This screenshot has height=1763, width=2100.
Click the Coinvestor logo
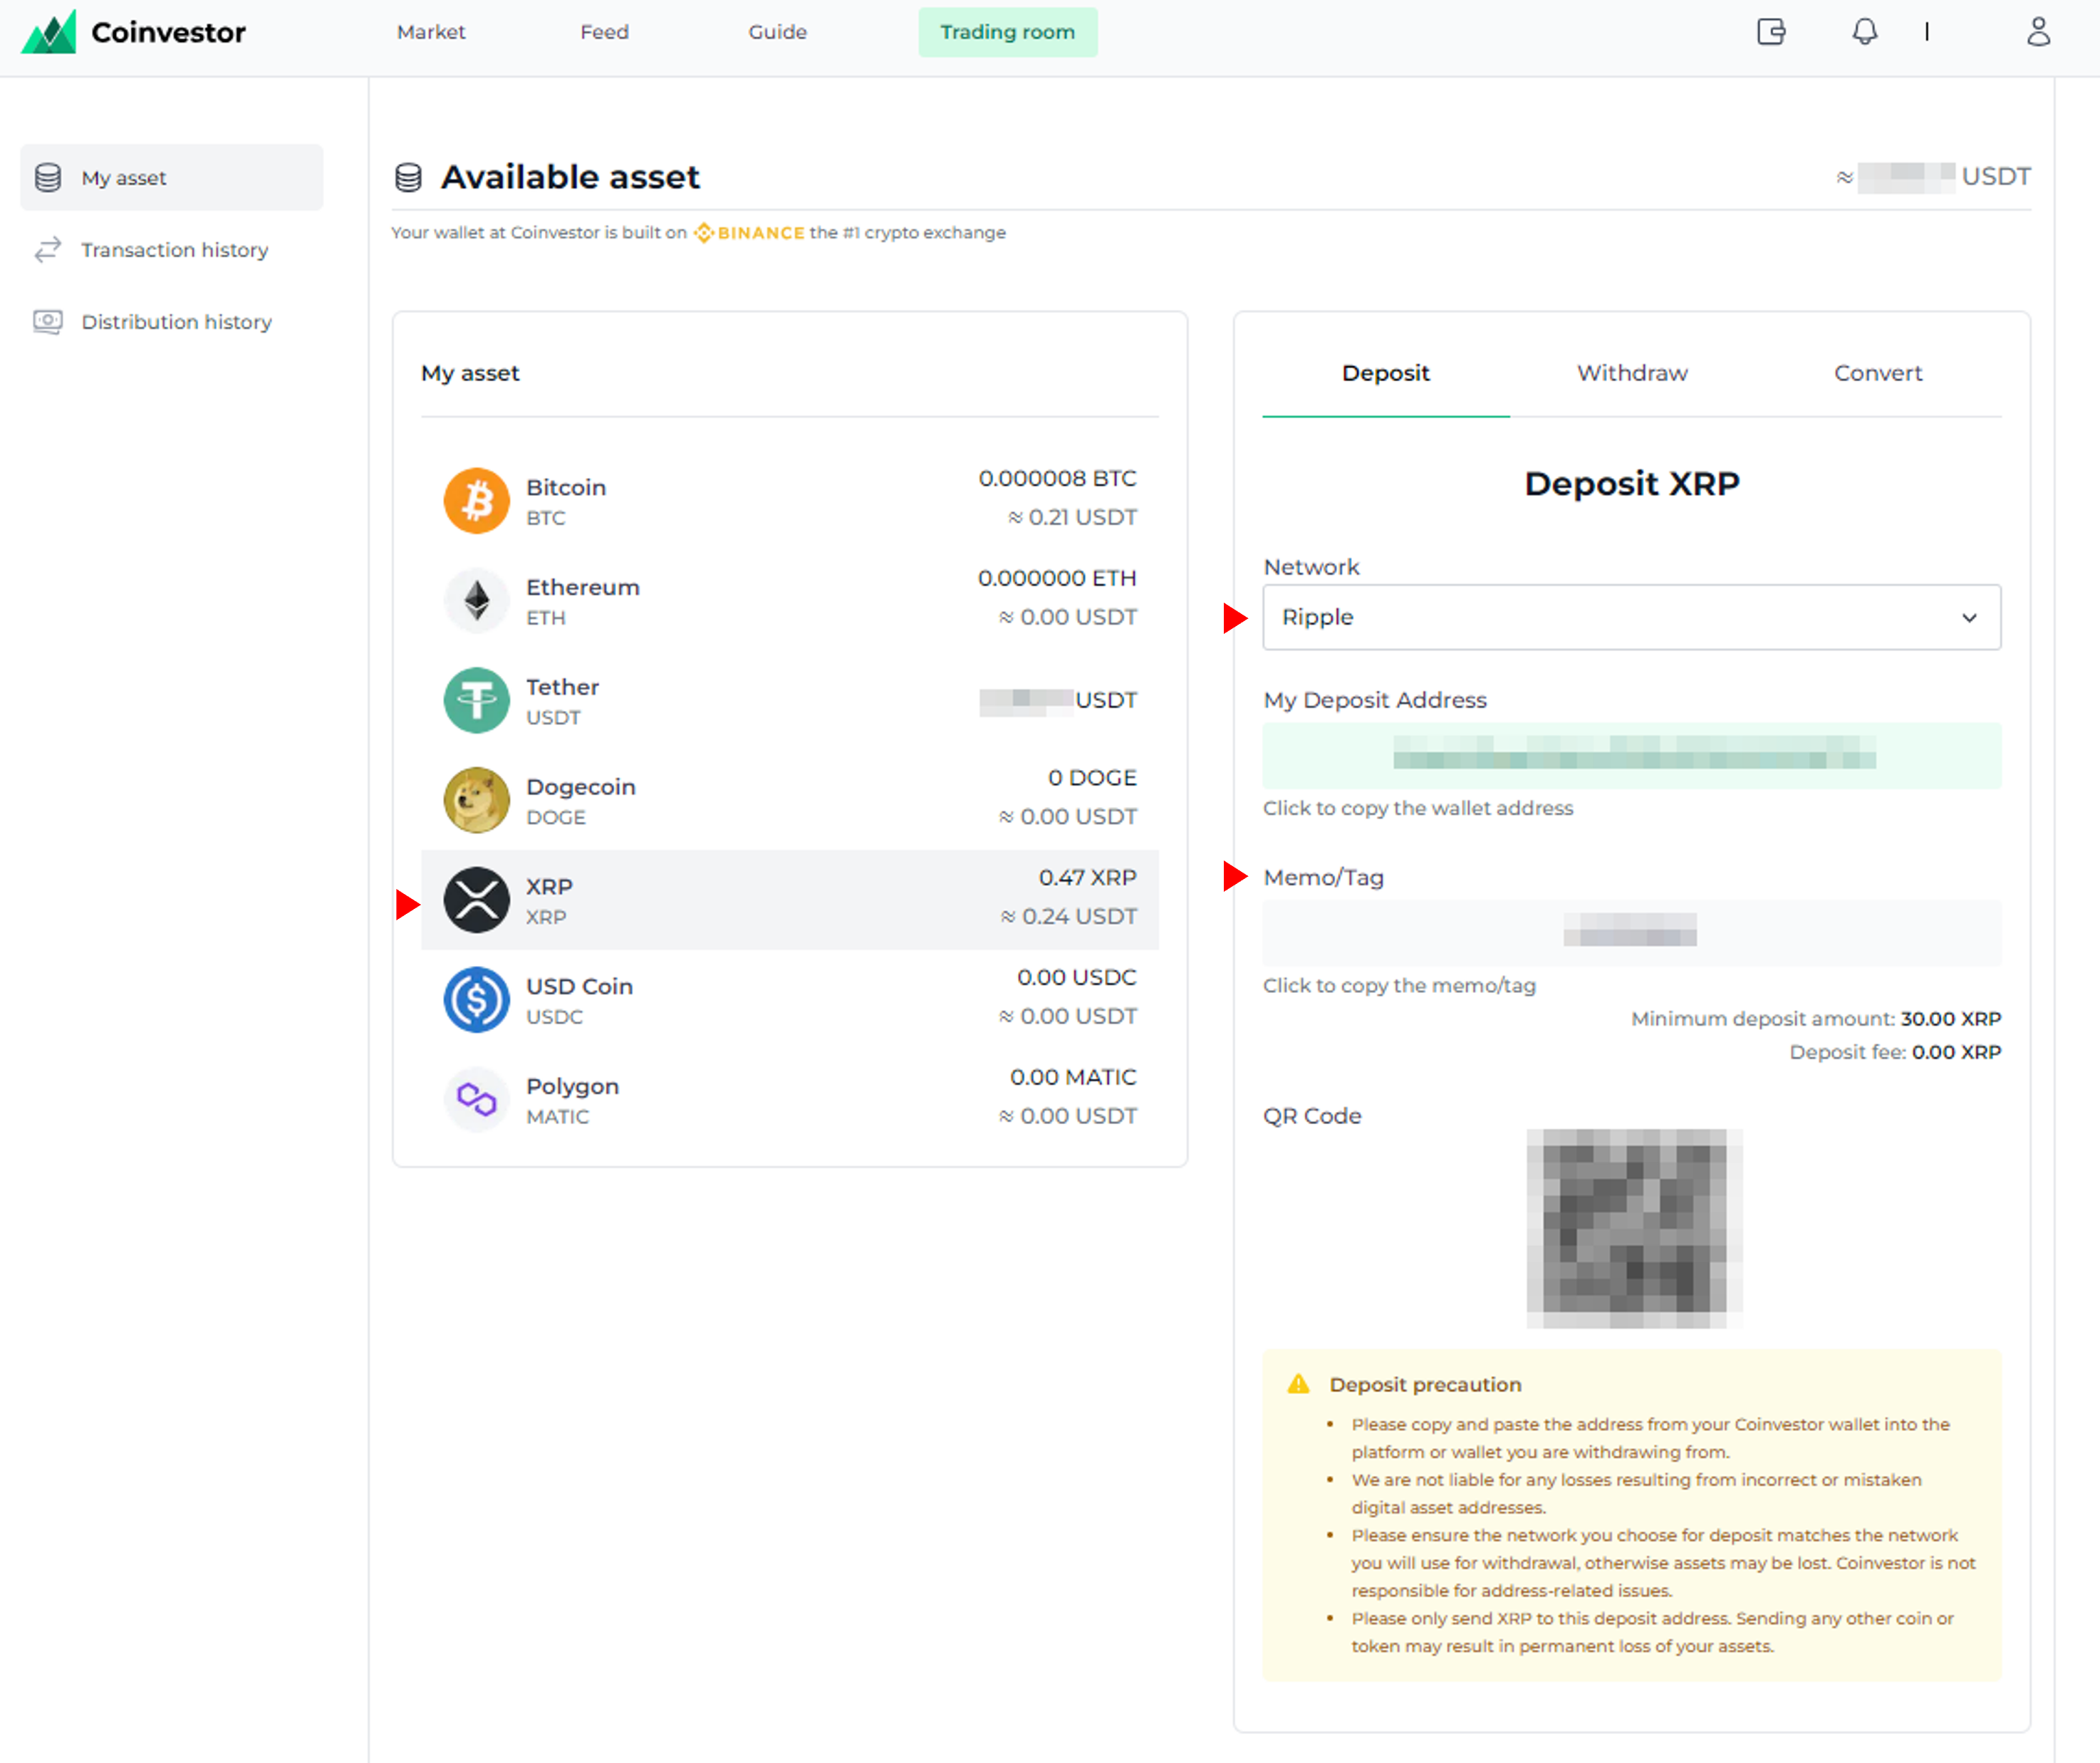pyautogui.click(x=133, y=32)
